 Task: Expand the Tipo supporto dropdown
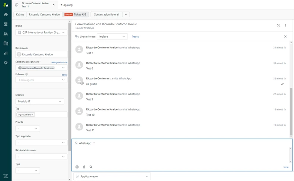pyautogui.click(x=41, y=143)
